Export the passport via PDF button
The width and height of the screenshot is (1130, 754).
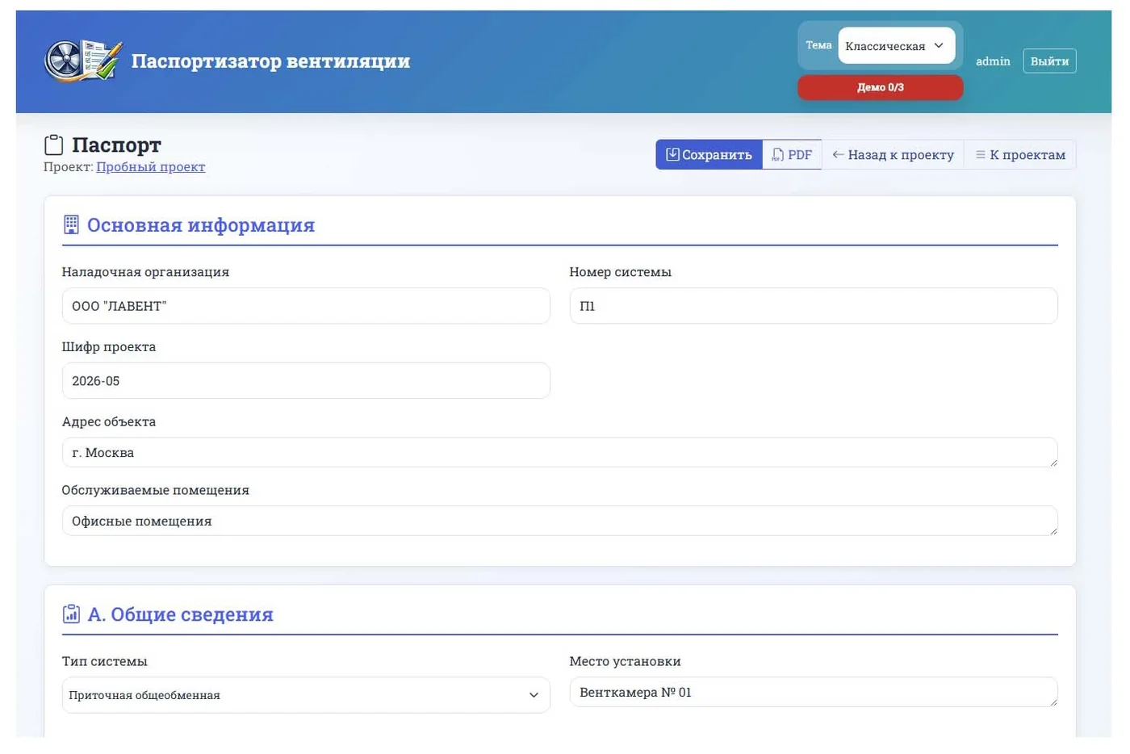[x=792, y=154]
